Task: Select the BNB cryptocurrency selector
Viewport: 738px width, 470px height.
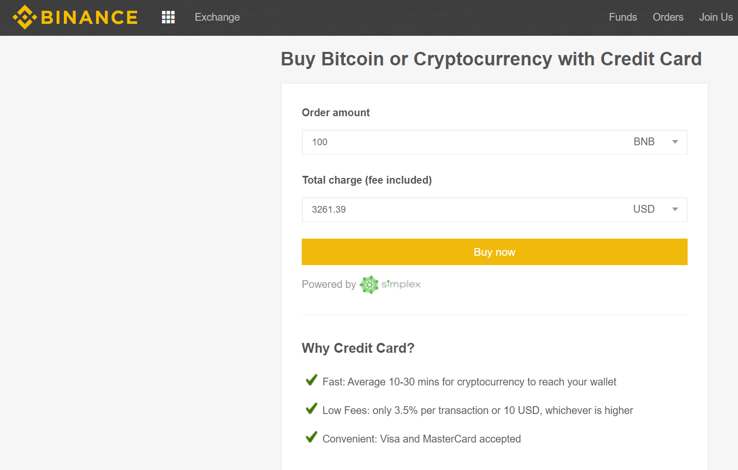Action: click(x=642, y=142)
